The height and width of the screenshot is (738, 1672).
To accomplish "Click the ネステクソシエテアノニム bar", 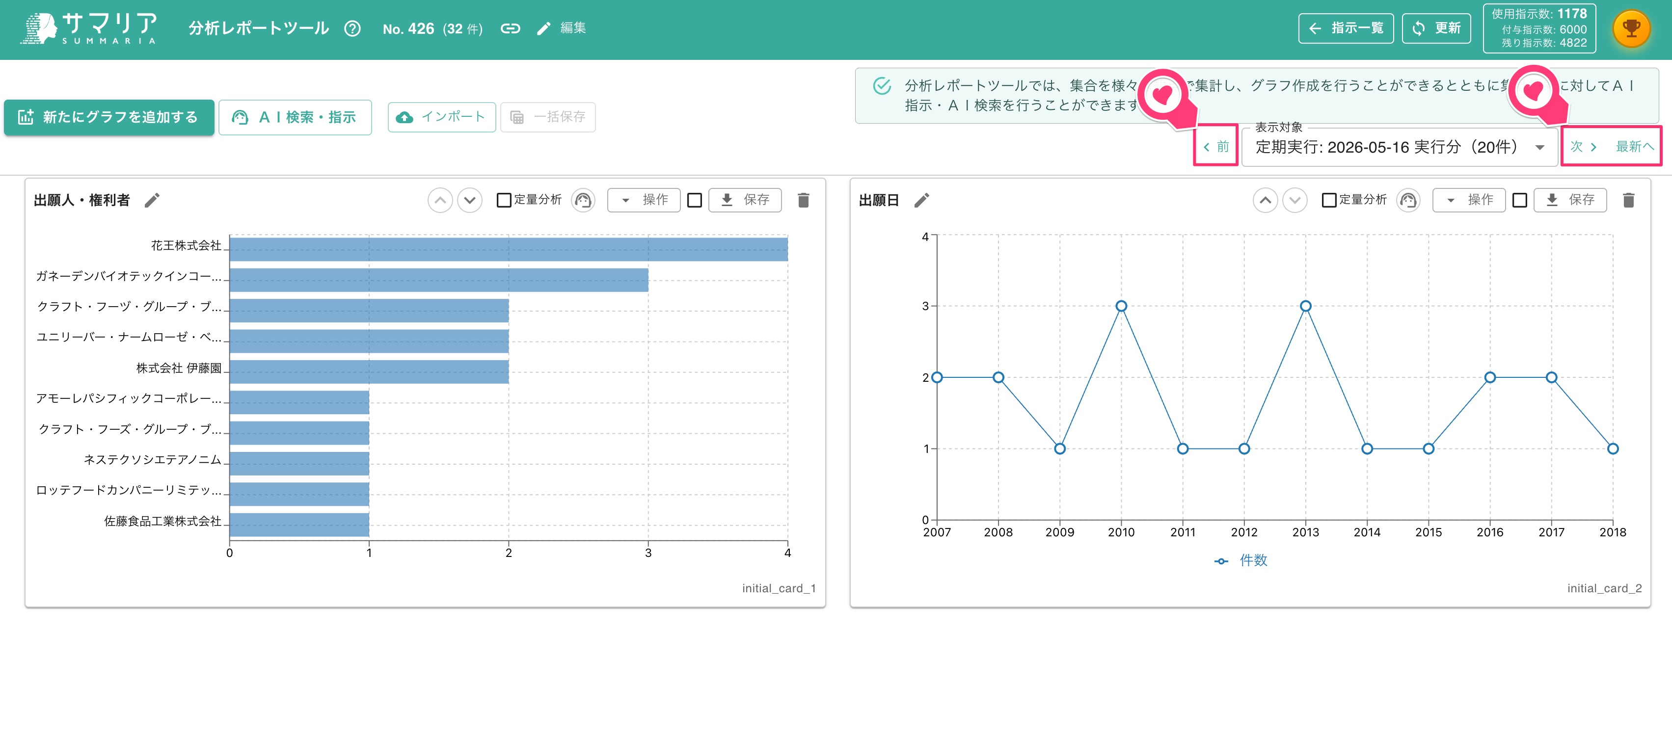I will tap(299, 463).
